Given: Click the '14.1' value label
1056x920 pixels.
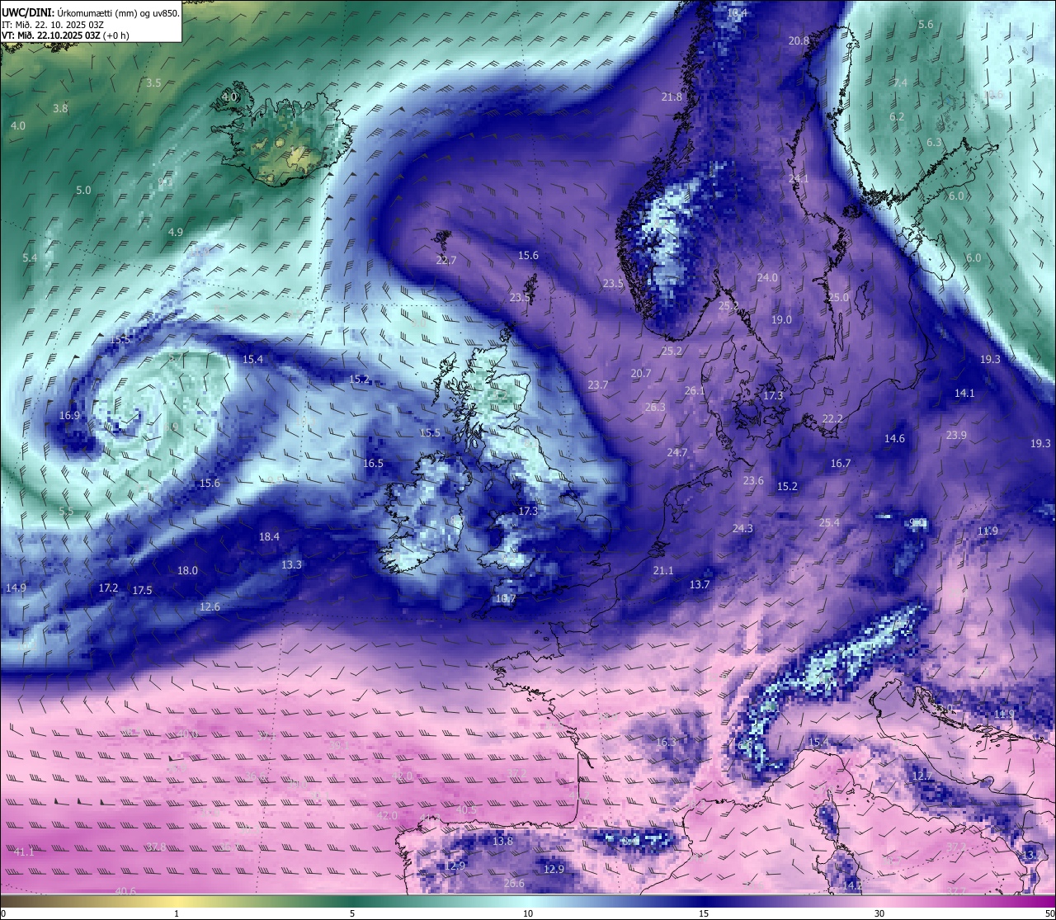Looking at the screenshot, I should coord(964,393).
